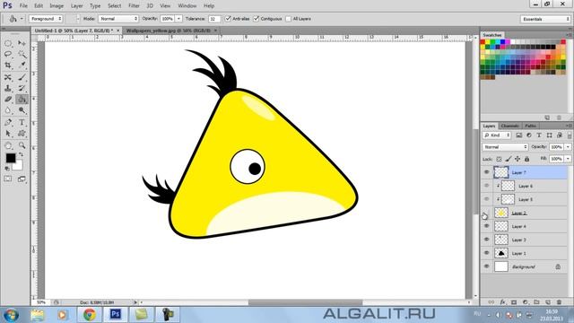Select the Elliptical Marquee tool
This screenshot has width=574, height=323.
pyautogui.click(x=8, y=44)
